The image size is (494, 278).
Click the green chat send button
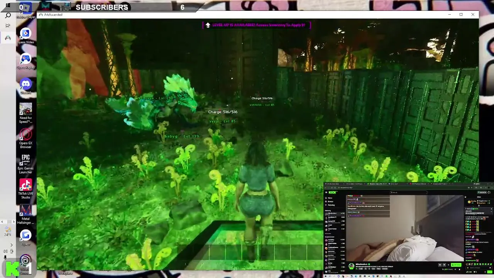coord(489,272)
